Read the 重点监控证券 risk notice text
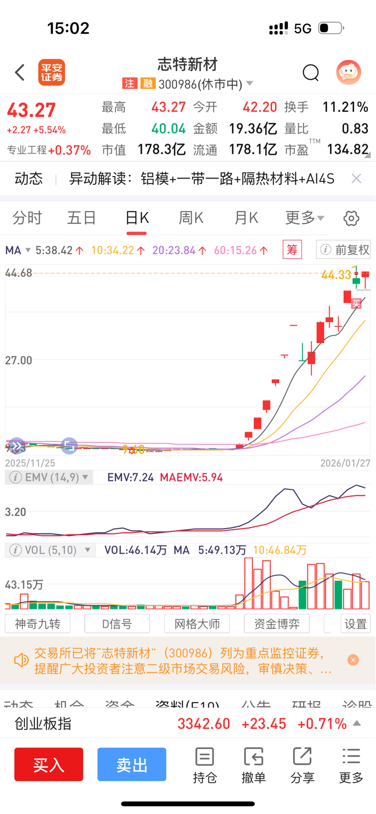 coord(183,660)
